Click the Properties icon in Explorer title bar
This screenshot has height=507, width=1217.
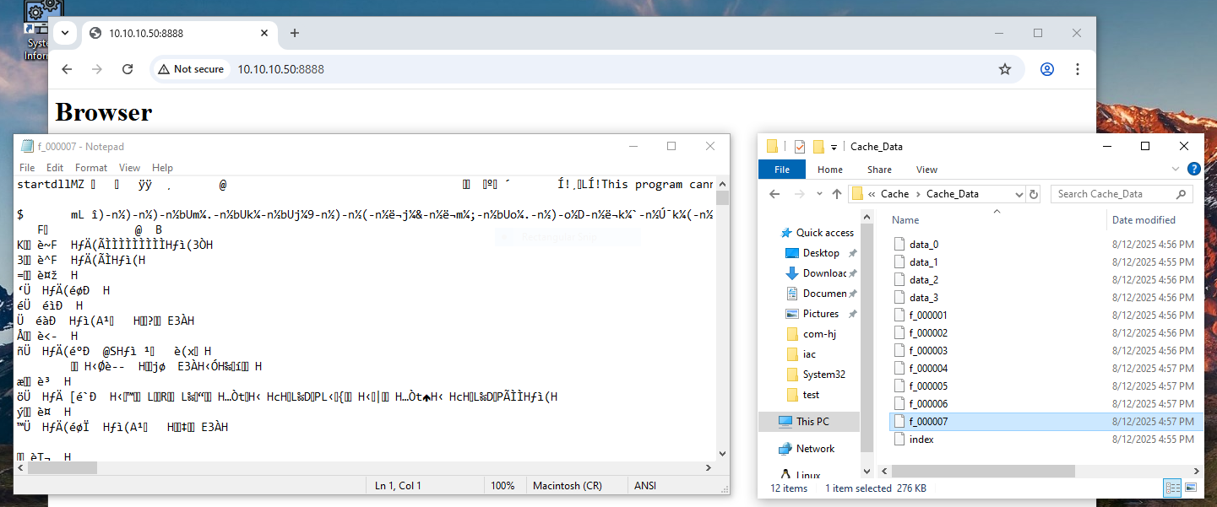[x=799, y=146]
